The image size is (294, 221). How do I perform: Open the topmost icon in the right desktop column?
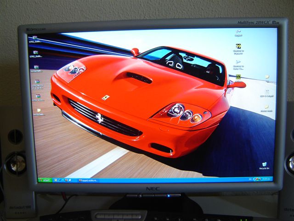tap(238, 33)
